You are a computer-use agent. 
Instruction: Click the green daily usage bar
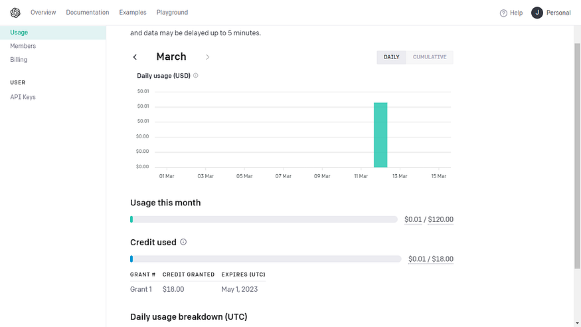click(x=380, y=135)
